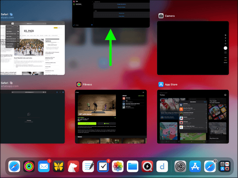Viewport: 238px width, 178px height.
Task: Launch the red Bear notes app
Action: [73, 166]
